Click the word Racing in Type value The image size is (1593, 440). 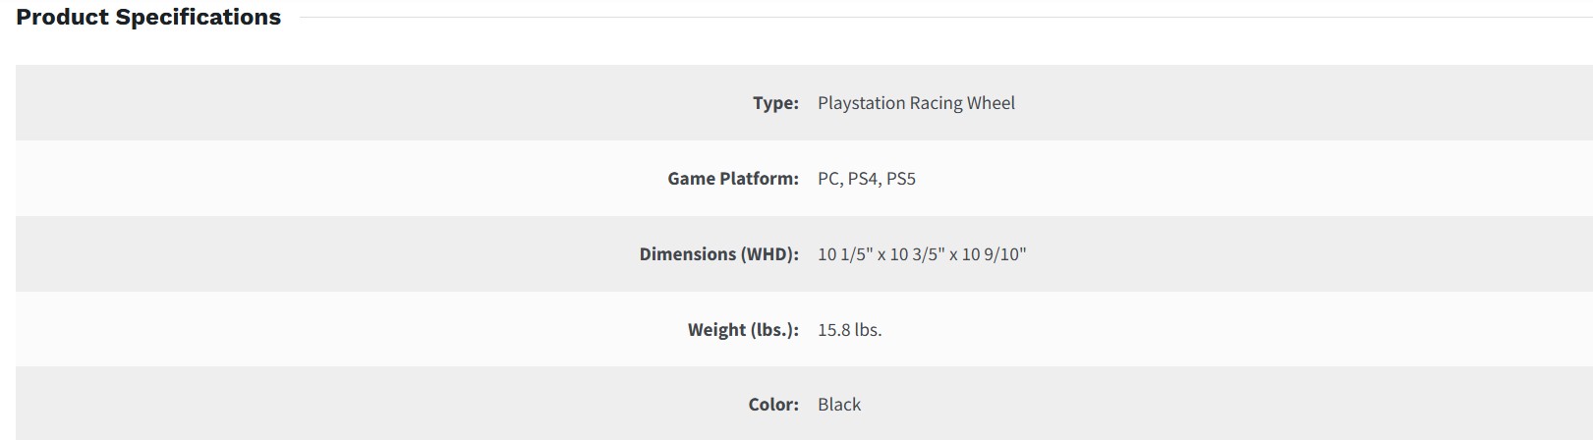[936, 103]
